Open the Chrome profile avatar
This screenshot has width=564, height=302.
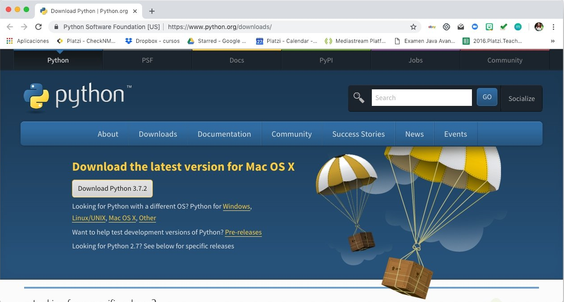[x=539, y=27]
